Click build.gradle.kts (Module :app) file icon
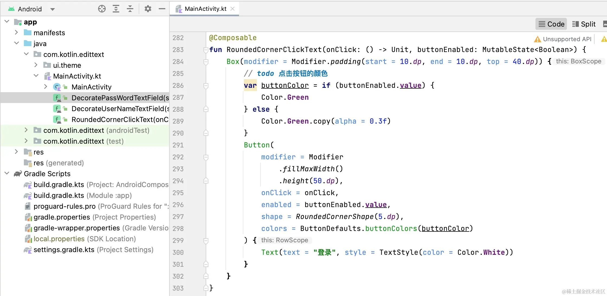This screenshot has height=296, width=607. tap(28, 195)
